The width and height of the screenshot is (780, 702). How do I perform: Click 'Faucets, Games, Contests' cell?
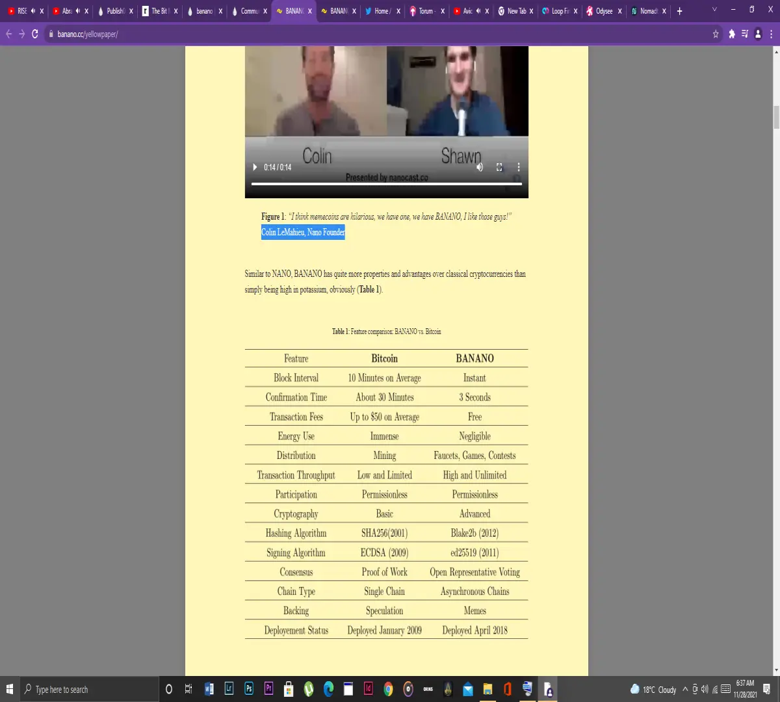coord(474,456)
